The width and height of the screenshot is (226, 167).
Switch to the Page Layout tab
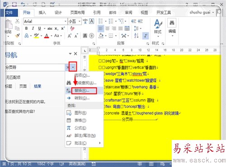click(77, 13)
